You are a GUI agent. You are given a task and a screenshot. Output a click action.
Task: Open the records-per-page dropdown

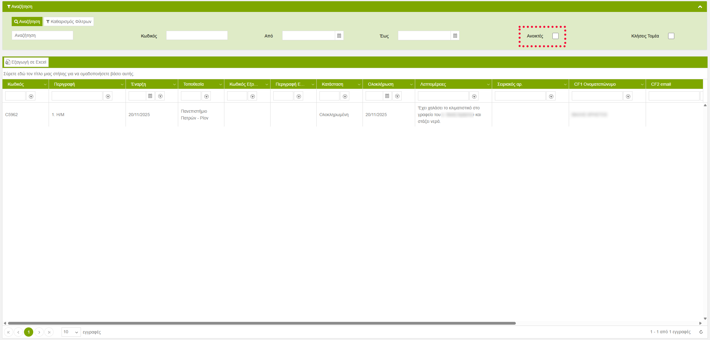[x=71, y=332]
